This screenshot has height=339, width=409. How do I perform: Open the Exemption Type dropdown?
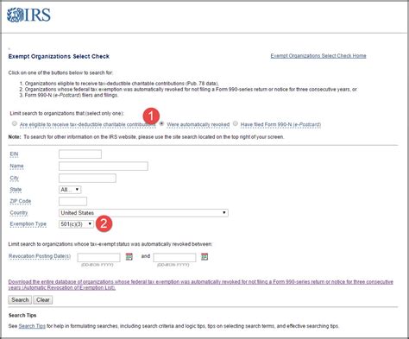pos(76,224)
